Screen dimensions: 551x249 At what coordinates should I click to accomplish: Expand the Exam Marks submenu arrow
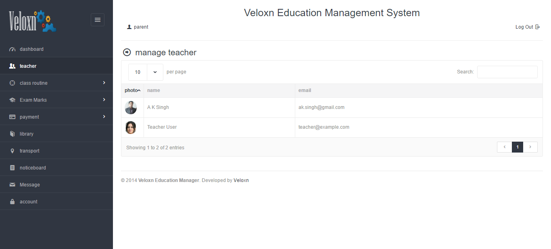pos(104,100)
